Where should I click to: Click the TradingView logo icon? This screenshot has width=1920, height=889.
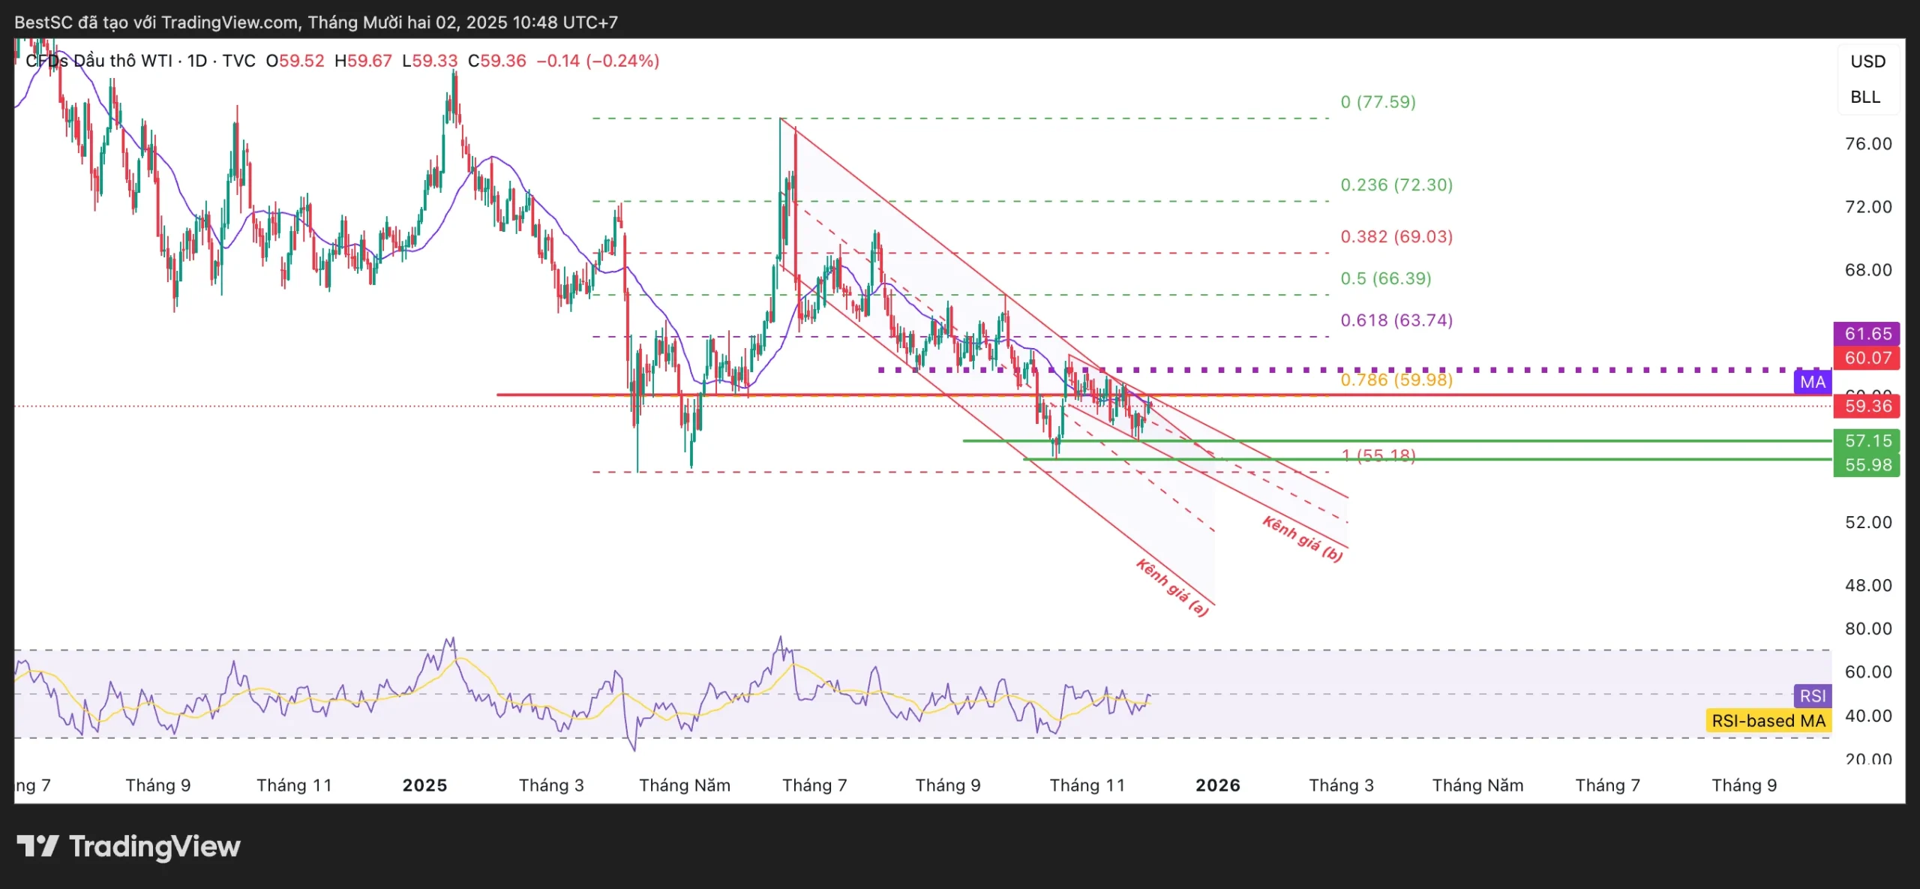click(37, 846)
